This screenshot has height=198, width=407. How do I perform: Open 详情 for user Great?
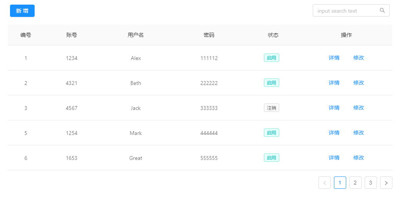point(334,158)
